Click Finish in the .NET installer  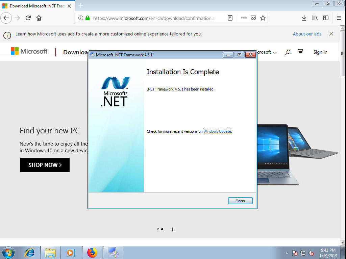240,201
